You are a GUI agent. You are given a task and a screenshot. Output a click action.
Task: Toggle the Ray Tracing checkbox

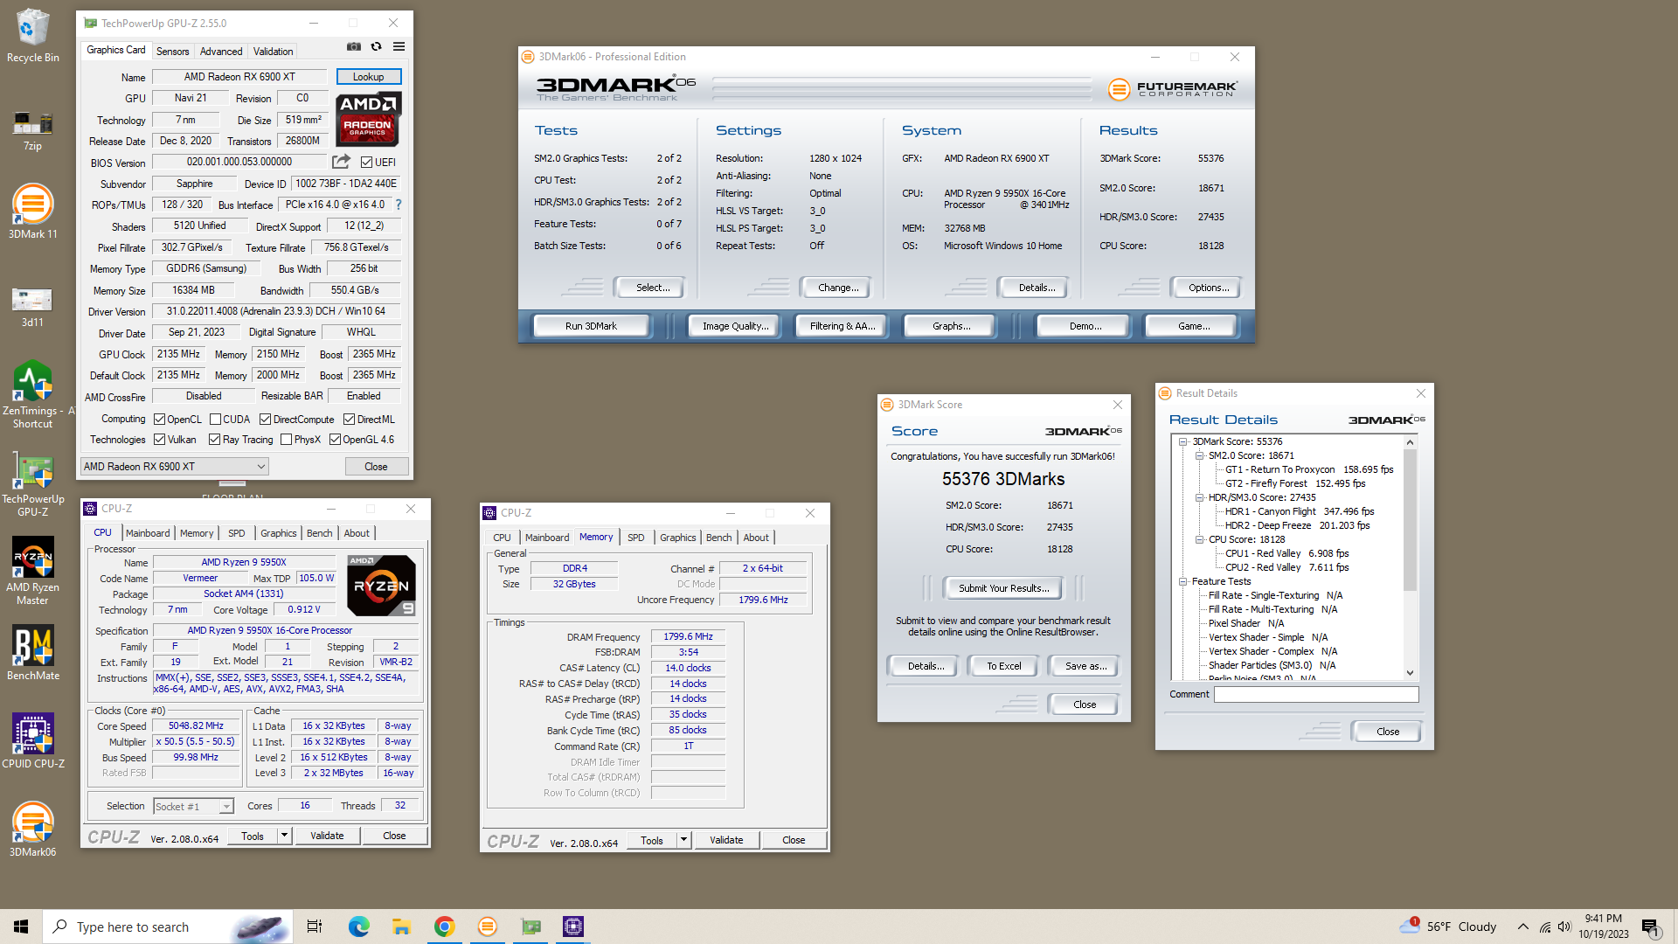214,440
